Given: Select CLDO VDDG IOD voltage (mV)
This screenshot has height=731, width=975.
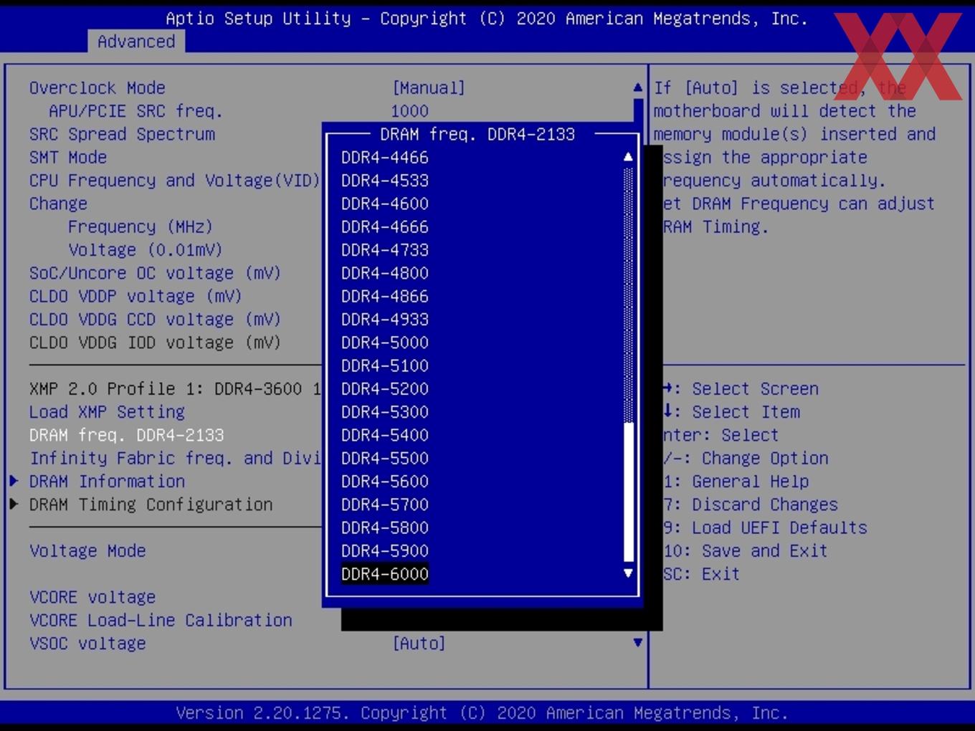Looking at the screenshot, I should [x=155, y=343].
